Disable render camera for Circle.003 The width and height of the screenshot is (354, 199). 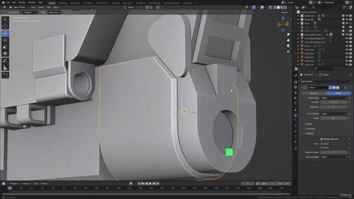tap(350, 50)
